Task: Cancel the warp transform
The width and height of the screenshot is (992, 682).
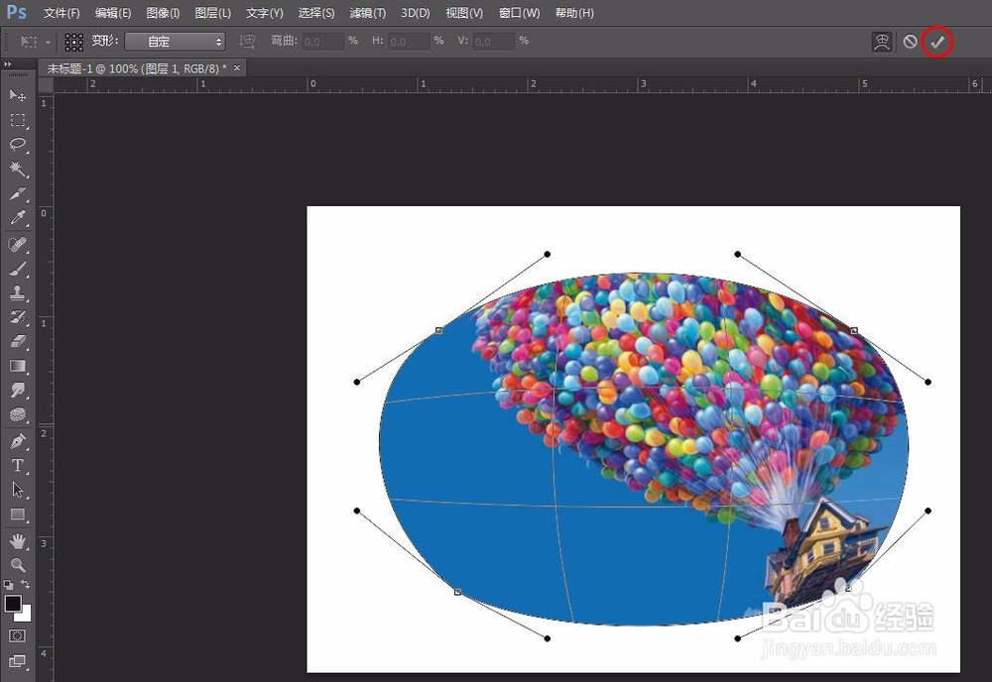Action: point(910,42)
